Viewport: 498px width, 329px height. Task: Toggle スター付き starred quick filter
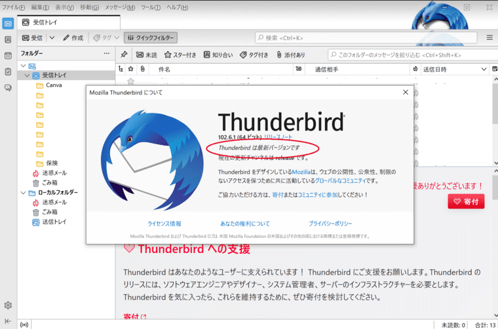tap(180, 55)
